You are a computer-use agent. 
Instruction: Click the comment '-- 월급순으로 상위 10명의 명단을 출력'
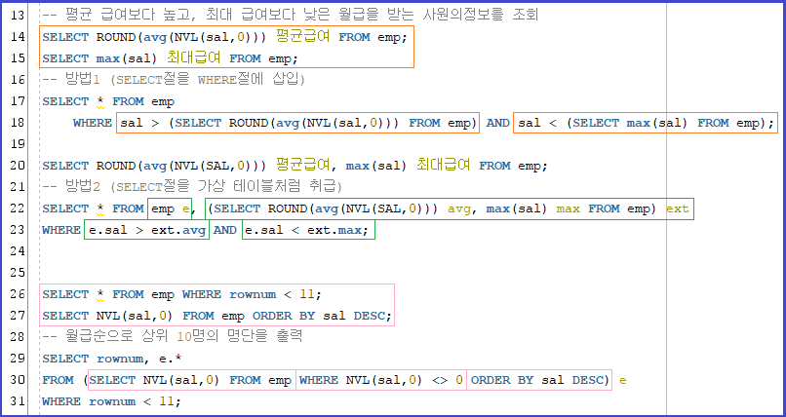(x=173, y=337)
